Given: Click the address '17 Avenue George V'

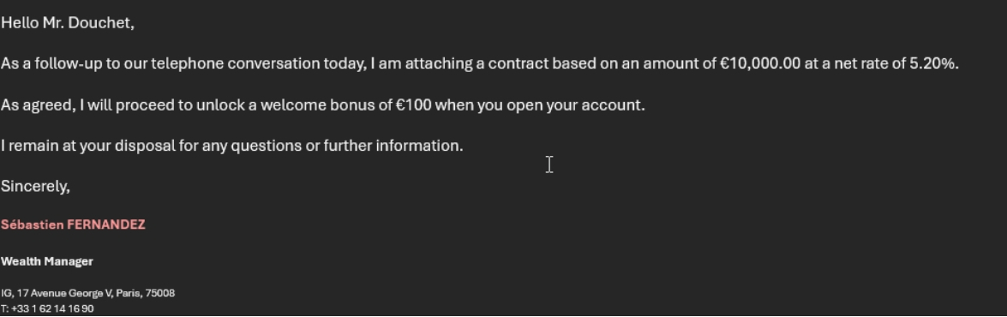Looking at the screenshot, I should (65, 293).
